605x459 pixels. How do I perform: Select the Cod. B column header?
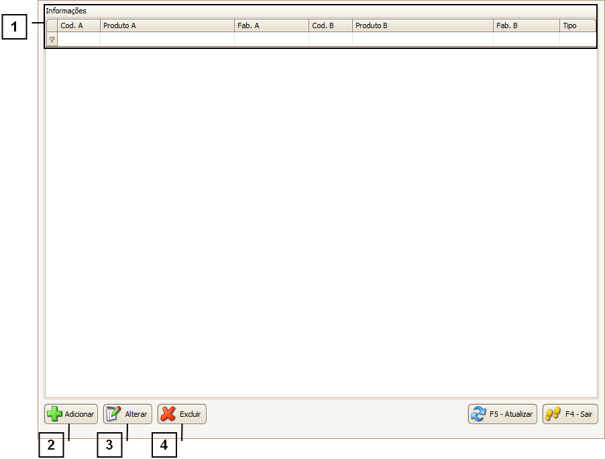point(330,25)
